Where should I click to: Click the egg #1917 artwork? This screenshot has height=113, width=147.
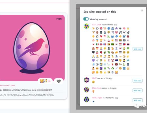click(32, 48)
